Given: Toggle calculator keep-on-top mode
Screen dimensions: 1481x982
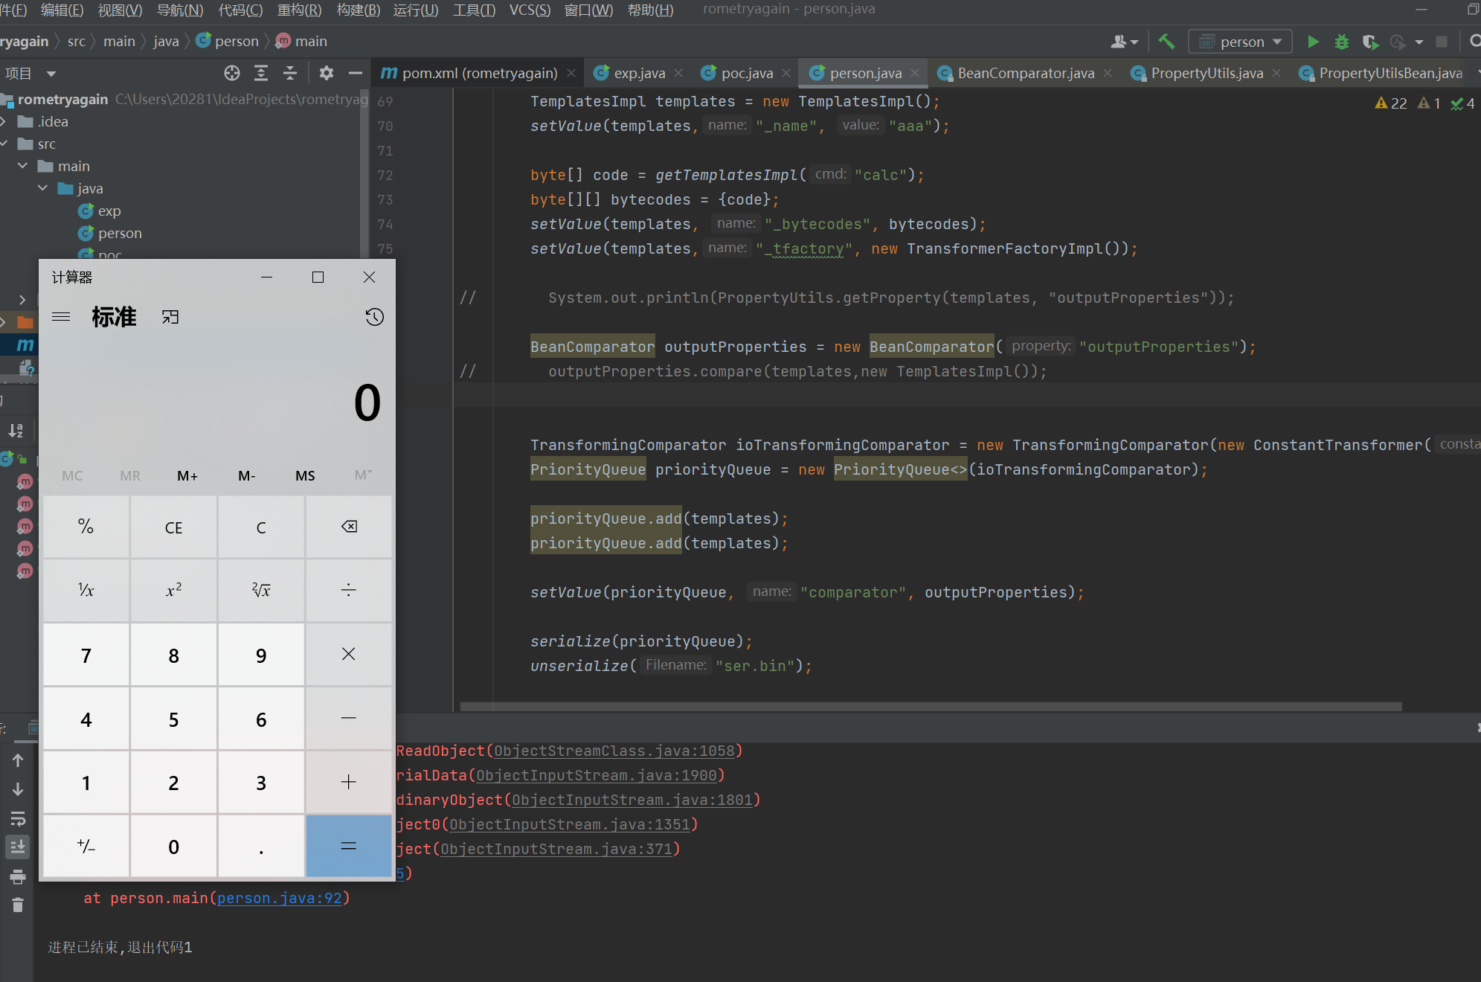Looking at the screenshot, I should (x=170, y=317).
